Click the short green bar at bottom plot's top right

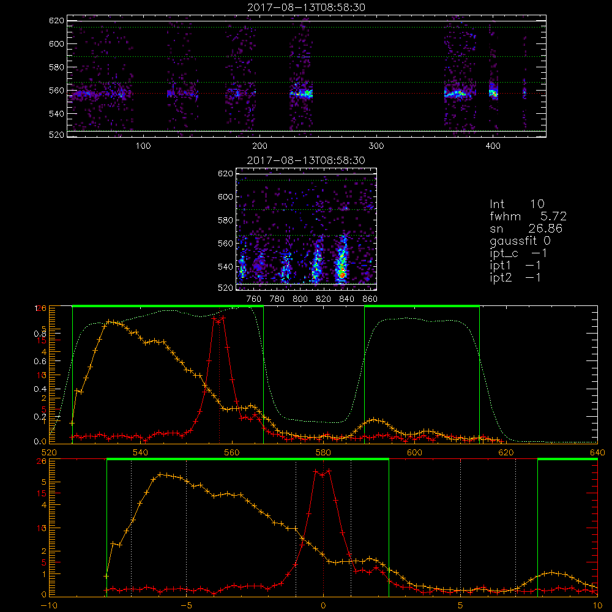point(567,460)
